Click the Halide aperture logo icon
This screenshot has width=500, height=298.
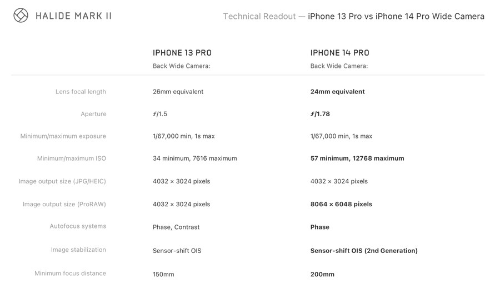tap(21, 16)
